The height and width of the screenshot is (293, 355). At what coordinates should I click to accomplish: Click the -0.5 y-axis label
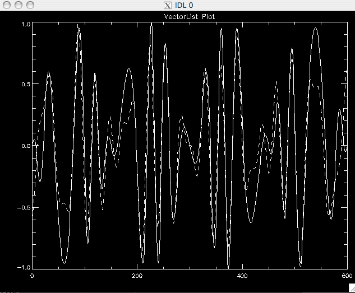(x=24, y=207)
